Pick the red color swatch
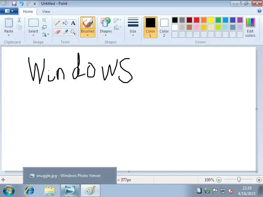 coord(196,20)
